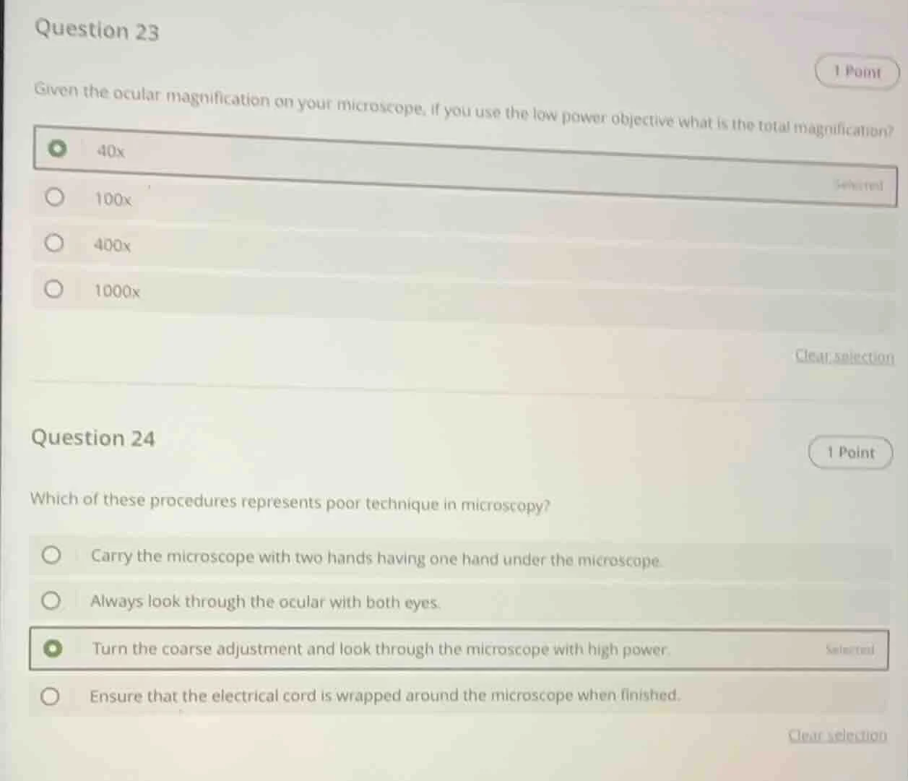The width and height of the screenshot is (908, 781).
Task: Select the 400x answer option
Action: (x=55, y=242)
